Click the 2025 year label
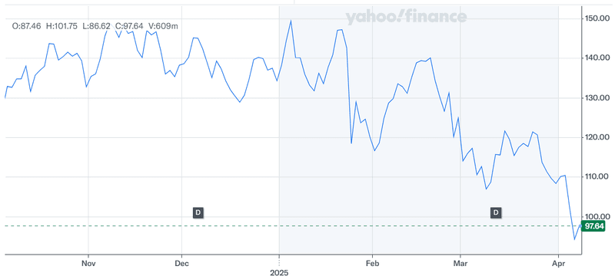615x276 pixels. (279, 272)
